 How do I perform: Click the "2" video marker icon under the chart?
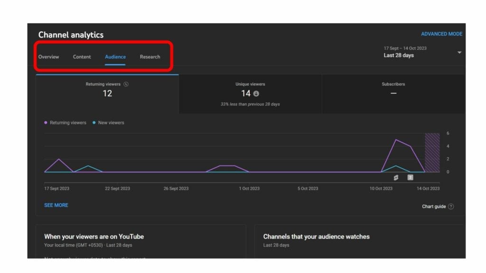point(411,177)
